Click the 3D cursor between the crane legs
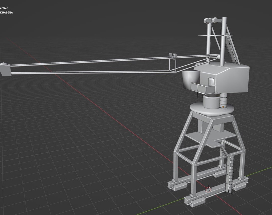 [x=208, y=190]
